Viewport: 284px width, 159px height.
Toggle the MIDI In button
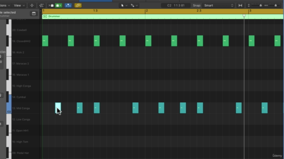click(x=51, y=5)
